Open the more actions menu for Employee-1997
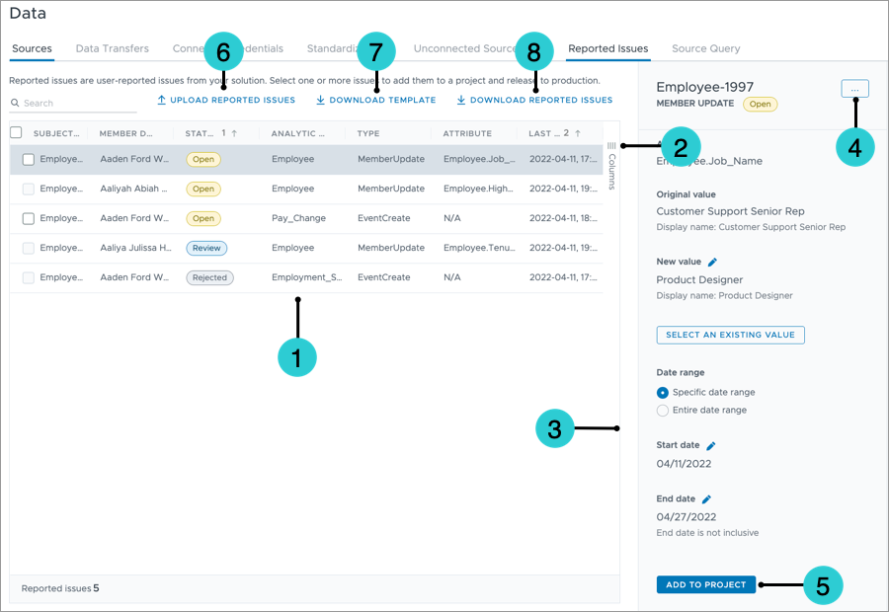This screenshot has width=889, height=612. pyautogui.click(x=853, y=88)
